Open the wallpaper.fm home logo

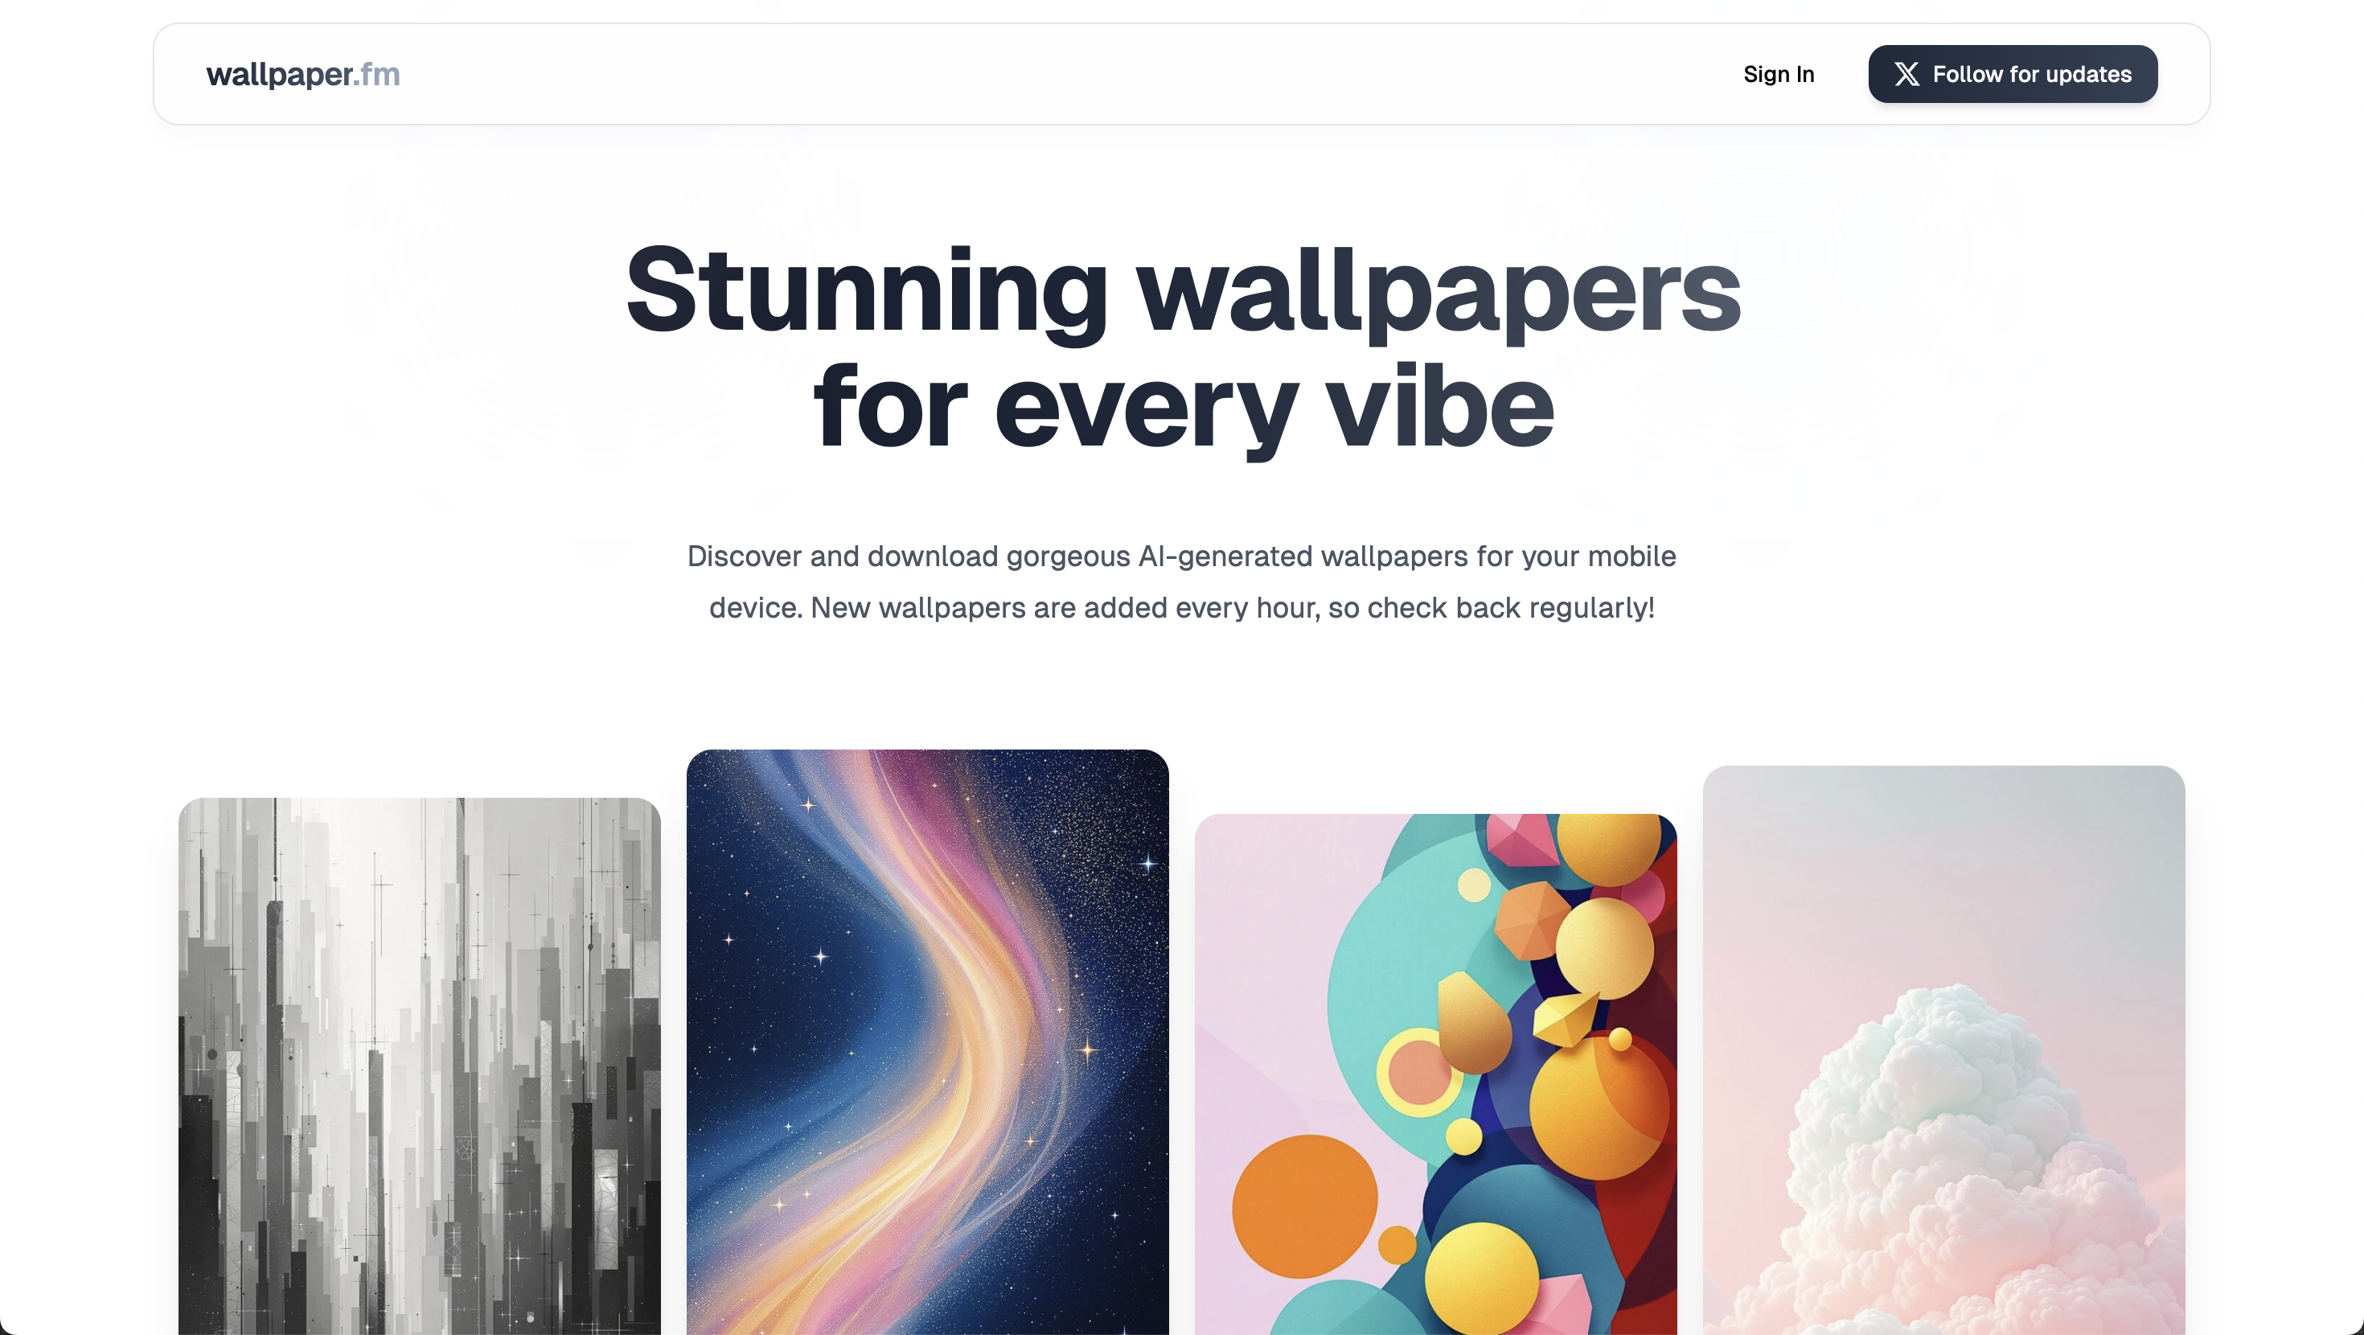pyautogui.click(x=303, y=74)
